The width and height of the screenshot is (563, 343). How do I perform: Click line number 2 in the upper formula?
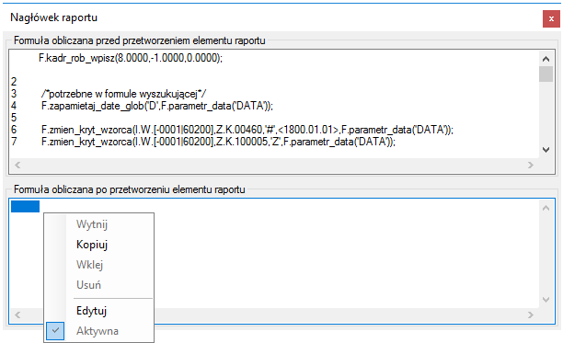pos(14,82)
